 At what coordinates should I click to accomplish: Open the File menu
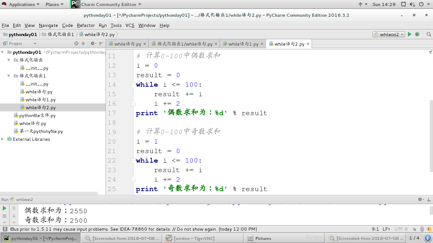pyautogui.click(x=5, y=25)
